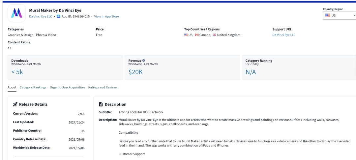Click the App ID 1548564015 text
This screenshot has width=356, height=160.
click(x=75, y=16)
